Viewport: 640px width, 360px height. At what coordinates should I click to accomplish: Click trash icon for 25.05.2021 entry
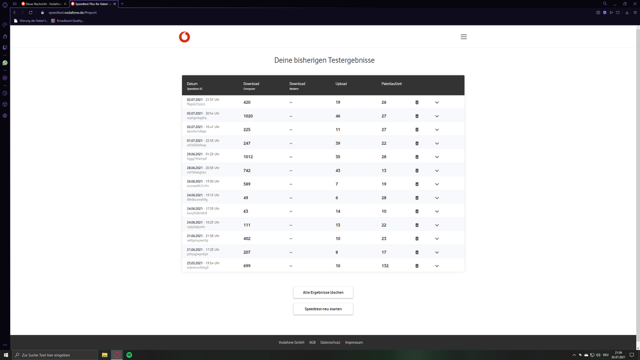tap(416, 266)
